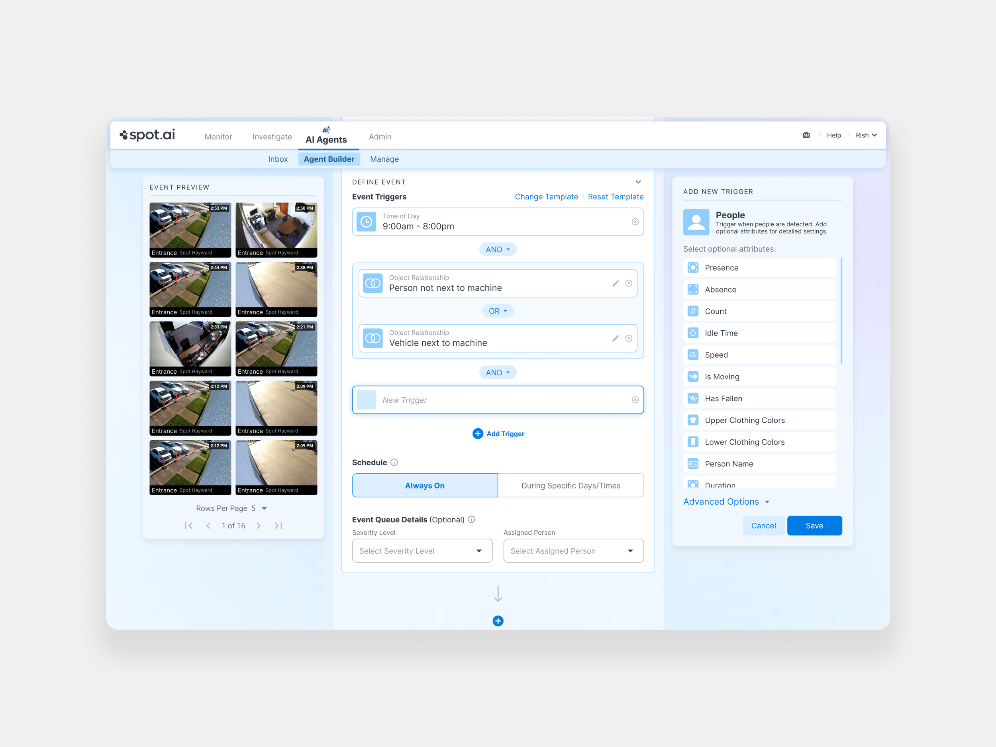Select the Has Fallen attribute icon

tap(693, 398)
